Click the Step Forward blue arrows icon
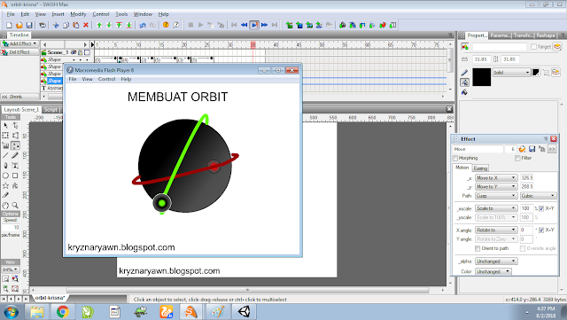This screenshot has width=567, height=320. point(264,25)
